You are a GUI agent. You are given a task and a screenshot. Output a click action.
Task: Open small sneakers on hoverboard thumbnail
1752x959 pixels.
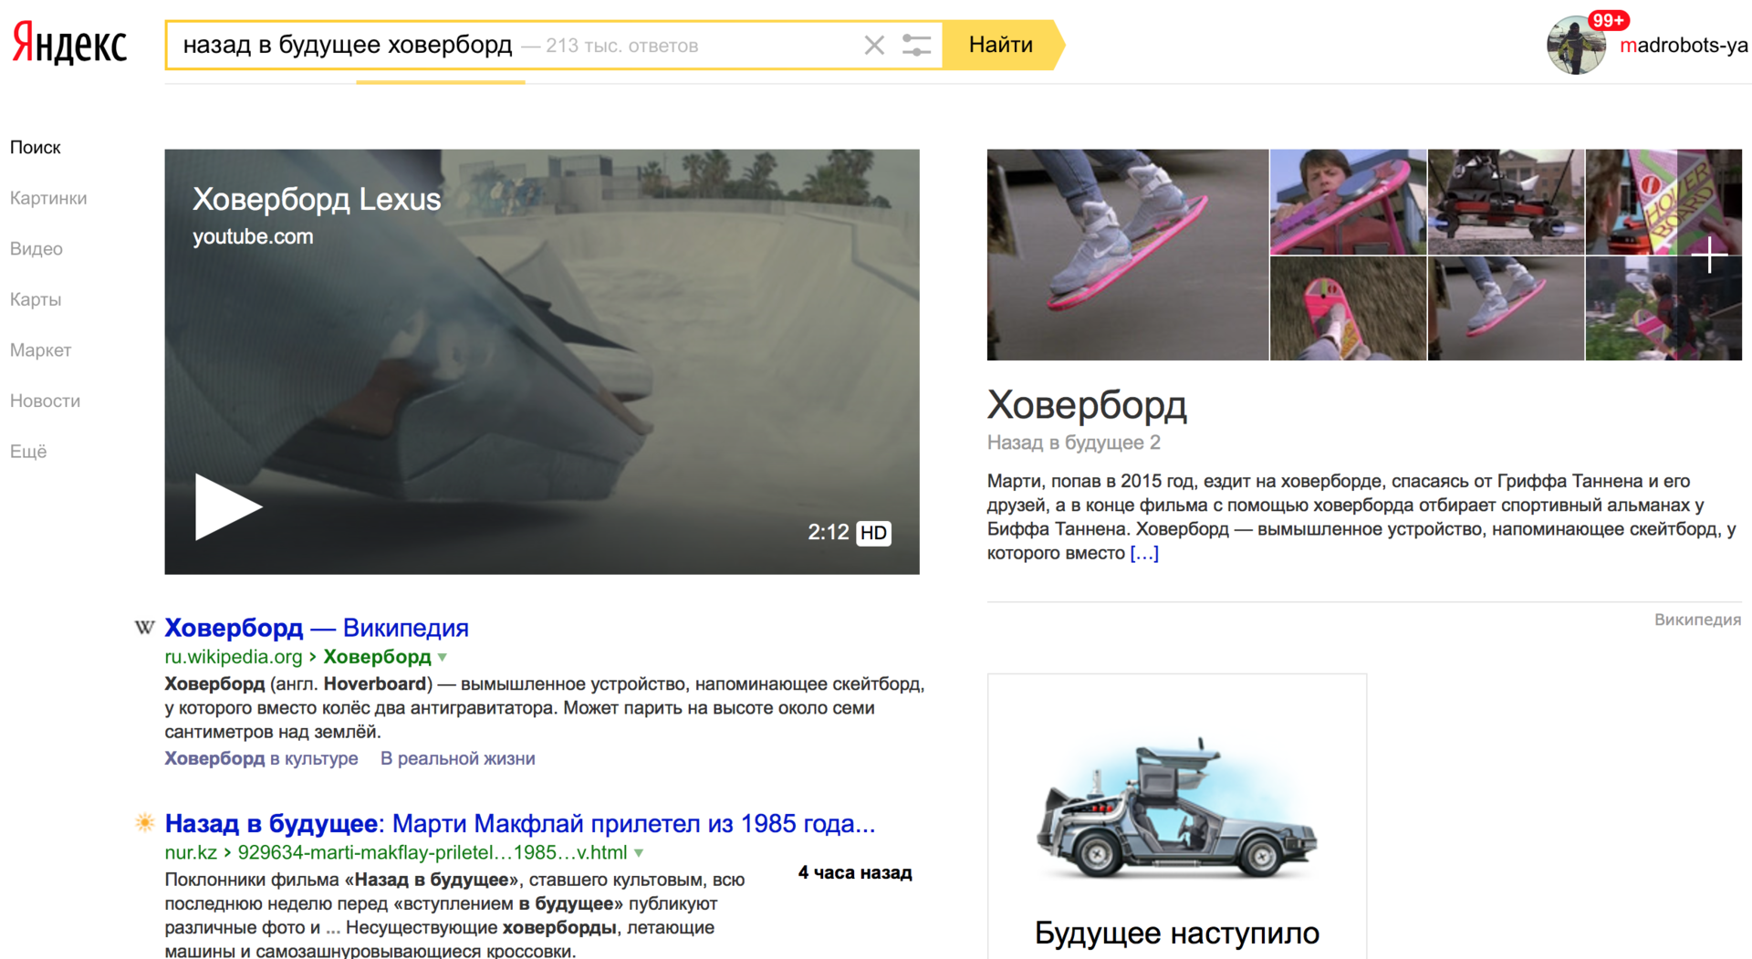[x=1506, y=308]
